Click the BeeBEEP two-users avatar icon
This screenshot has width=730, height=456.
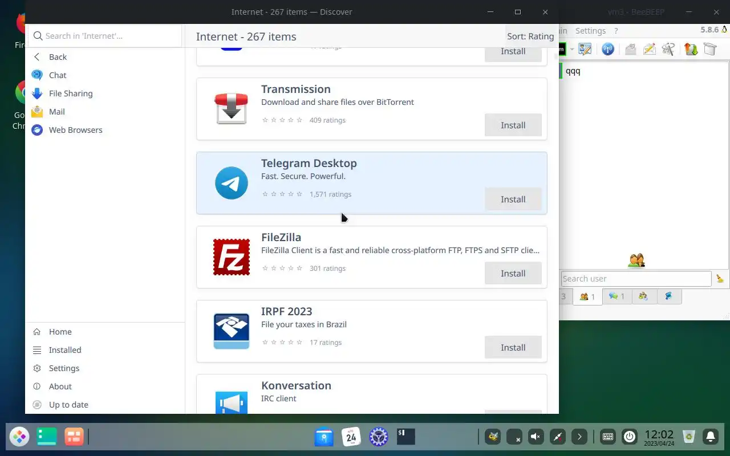636,260
